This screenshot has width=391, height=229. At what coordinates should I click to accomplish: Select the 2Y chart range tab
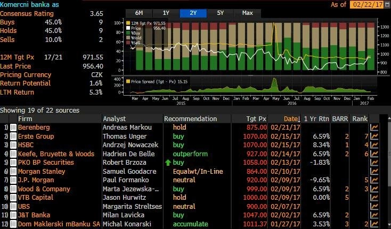(x=193, y=13)
